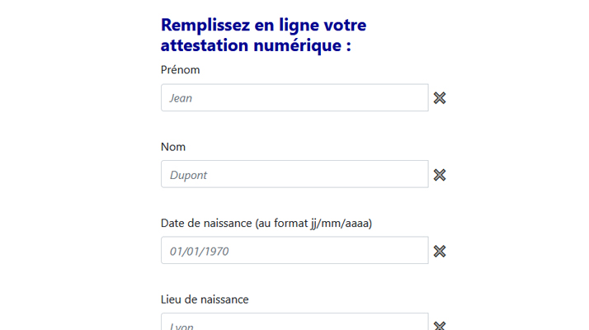589x330 pixels.
Task: Click the Lieu de naissance label
Action: (x=205, y=299)
